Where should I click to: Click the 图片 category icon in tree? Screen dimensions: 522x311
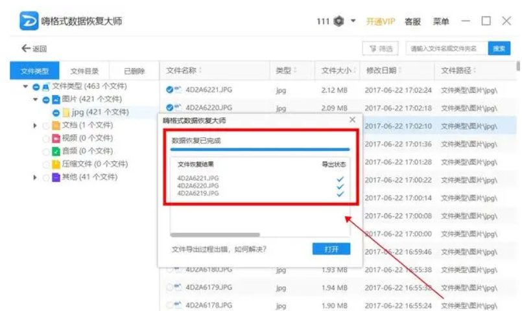(56, 99)
